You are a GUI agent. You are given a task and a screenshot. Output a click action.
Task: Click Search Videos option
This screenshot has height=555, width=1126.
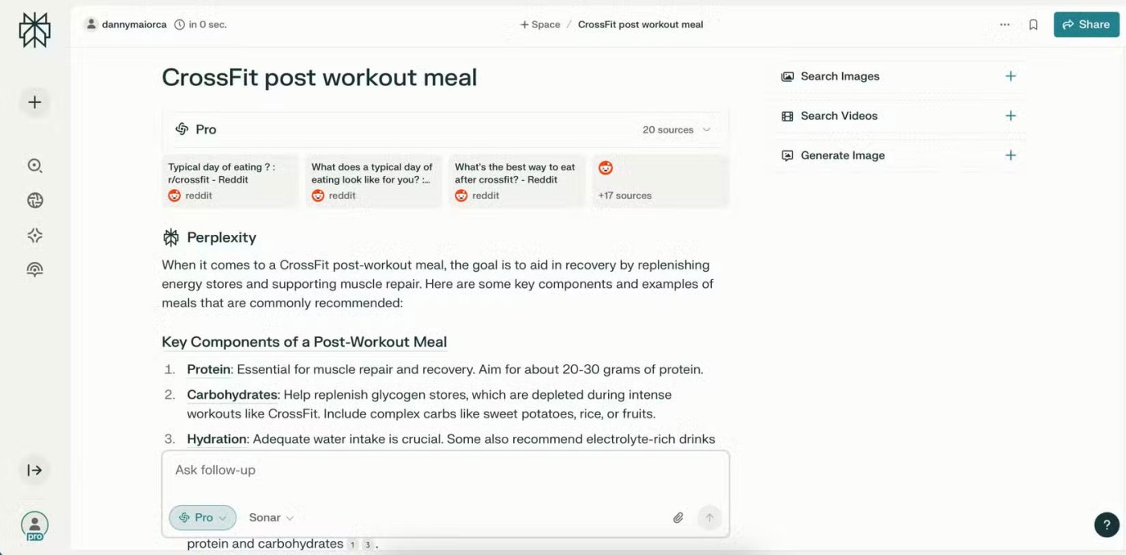[839, 116]
